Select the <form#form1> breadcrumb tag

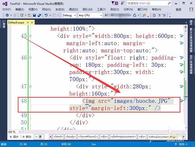click(88, 137)
